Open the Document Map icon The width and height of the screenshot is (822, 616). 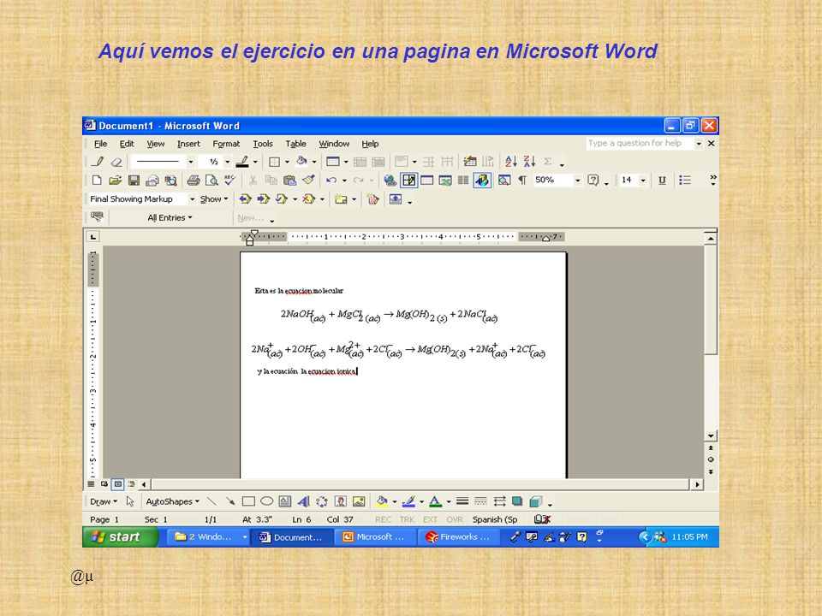pos(504,181)
